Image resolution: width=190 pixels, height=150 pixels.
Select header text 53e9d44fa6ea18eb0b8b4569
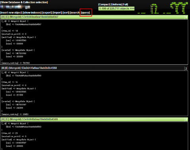(x=40, y=119)
